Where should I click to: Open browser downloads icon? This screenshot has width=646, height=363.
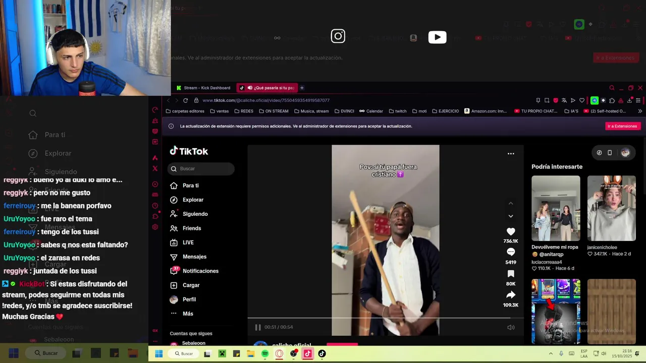tap(629, 100)
